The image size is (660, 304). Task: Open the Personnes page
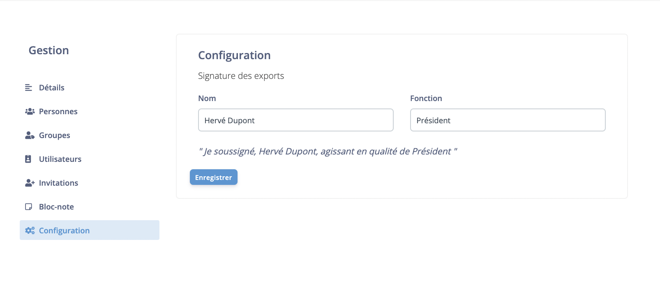coord(58,111)
